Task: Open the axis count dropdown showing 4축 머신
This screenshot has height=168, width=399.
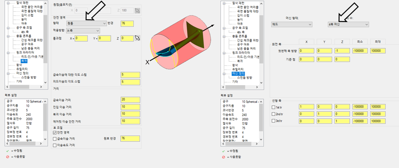Action: [349, 24]
